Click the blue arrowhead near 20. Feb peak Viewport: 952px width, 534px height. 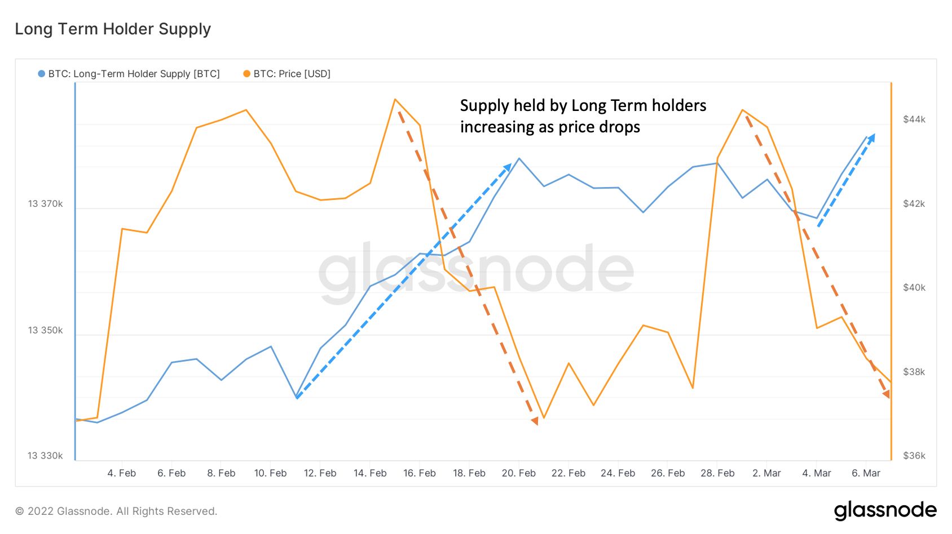[x=508, y=167]
